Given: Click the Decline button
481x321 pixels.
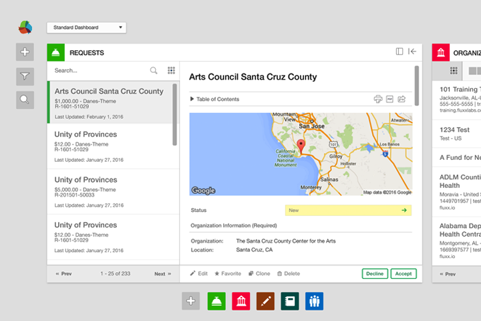Looking at the screenshot, I should (375, 274).
